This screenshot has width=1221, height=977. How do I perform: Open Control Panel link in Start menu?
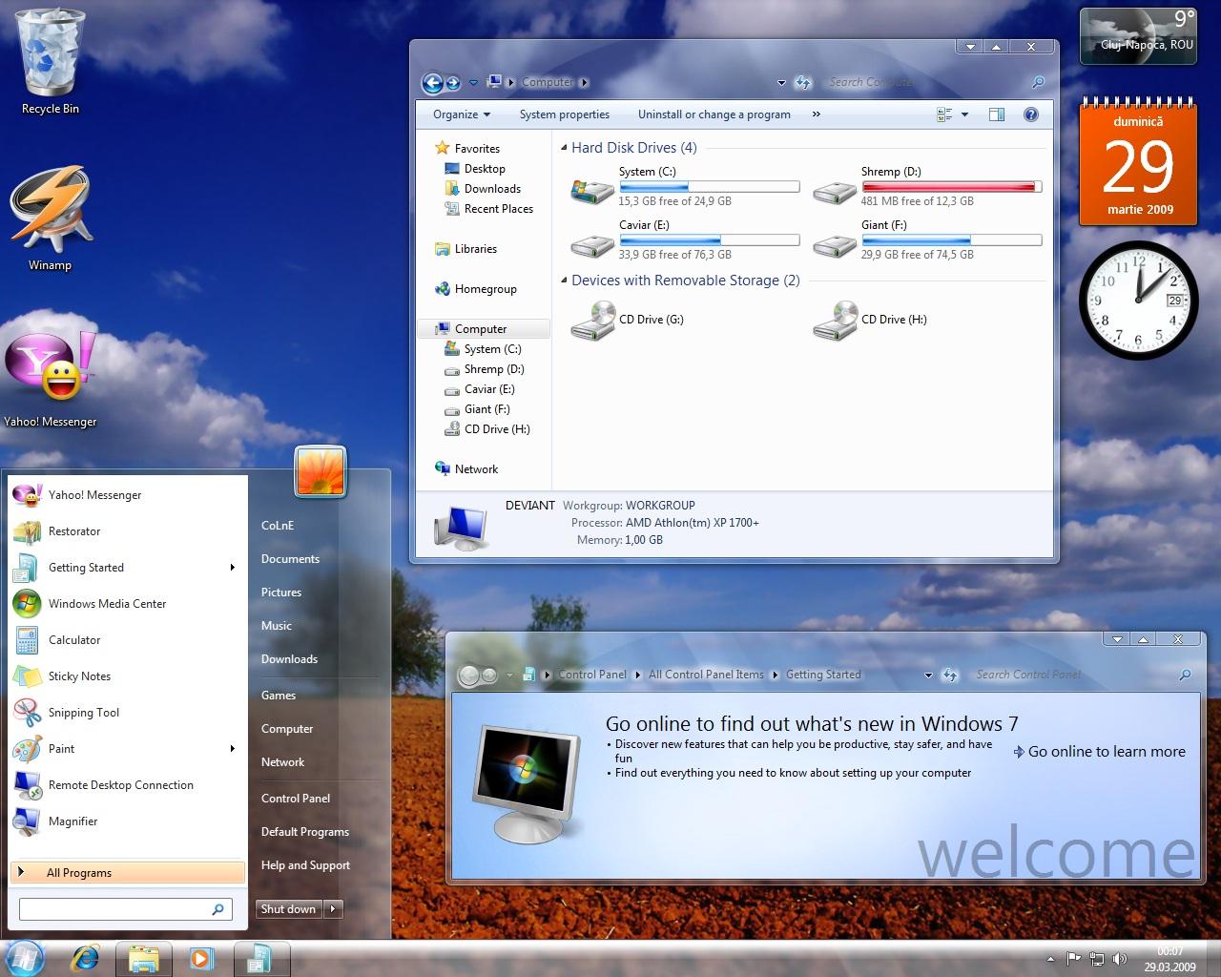coord(296,799)
